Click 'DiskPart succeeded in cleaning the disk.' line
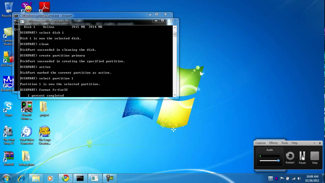 coord(58,50)
